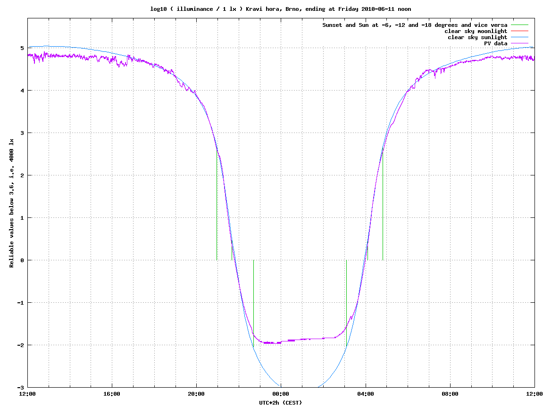The width and height of the screenshot is (543, 407).
Task: Click the y-axis tick label 1
Action: coord(22,218)
